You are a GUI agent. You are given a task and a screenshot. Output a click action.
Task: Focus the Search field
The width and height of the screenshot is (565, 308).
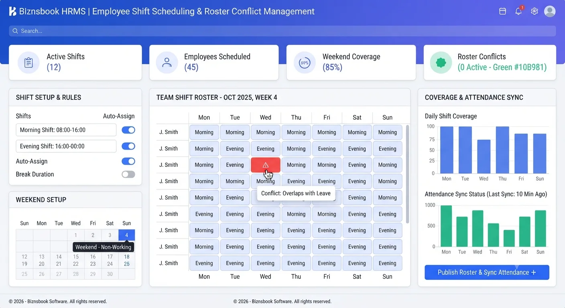282,31
